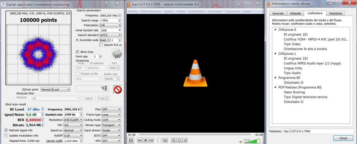
Task: Open IQScan point Demod IQ out dropdown
Action: click(x=55, y=90)
